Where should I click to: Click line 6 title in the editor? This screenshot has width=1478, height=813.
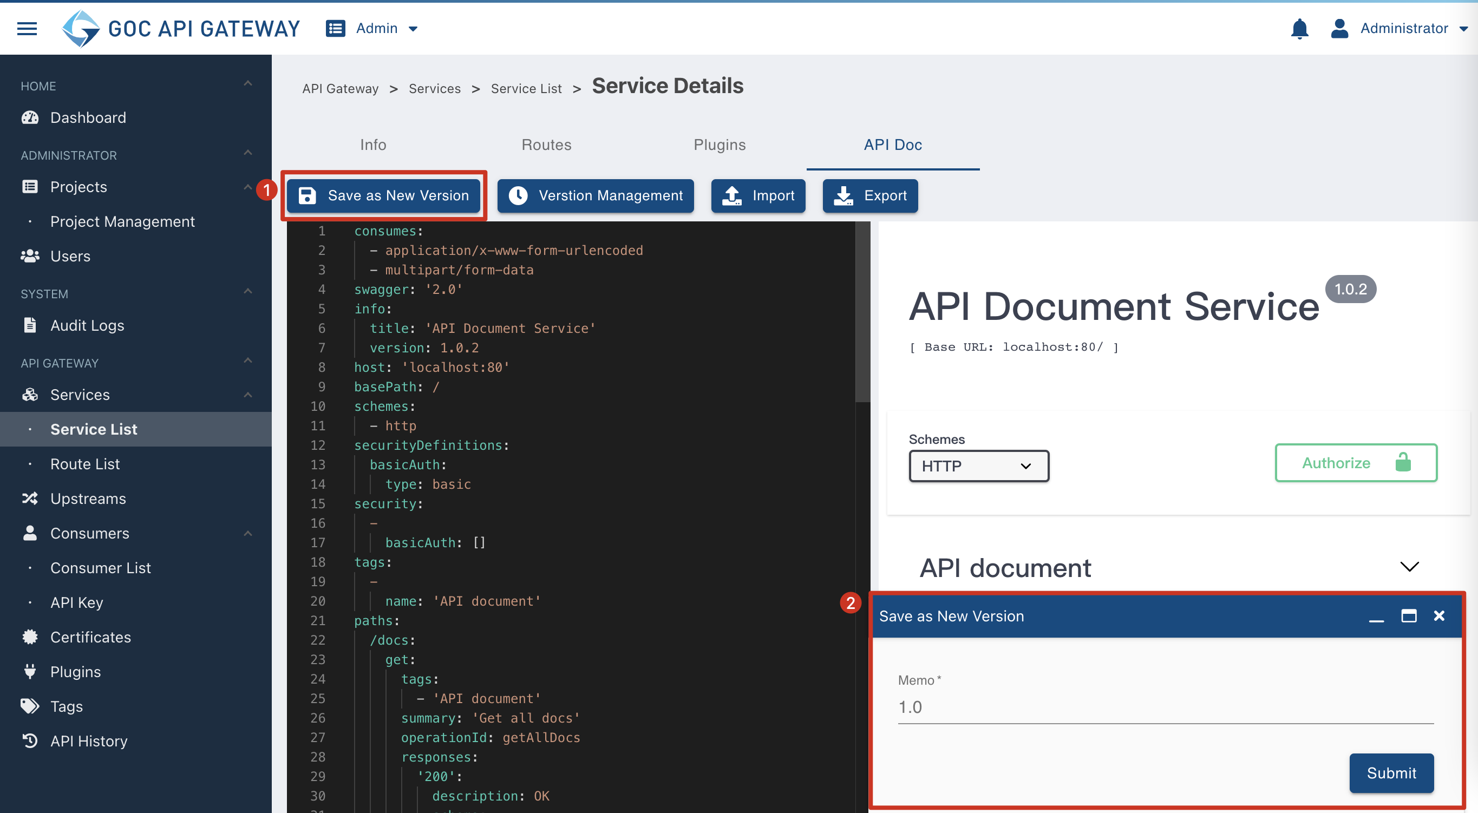coord(482,328)
